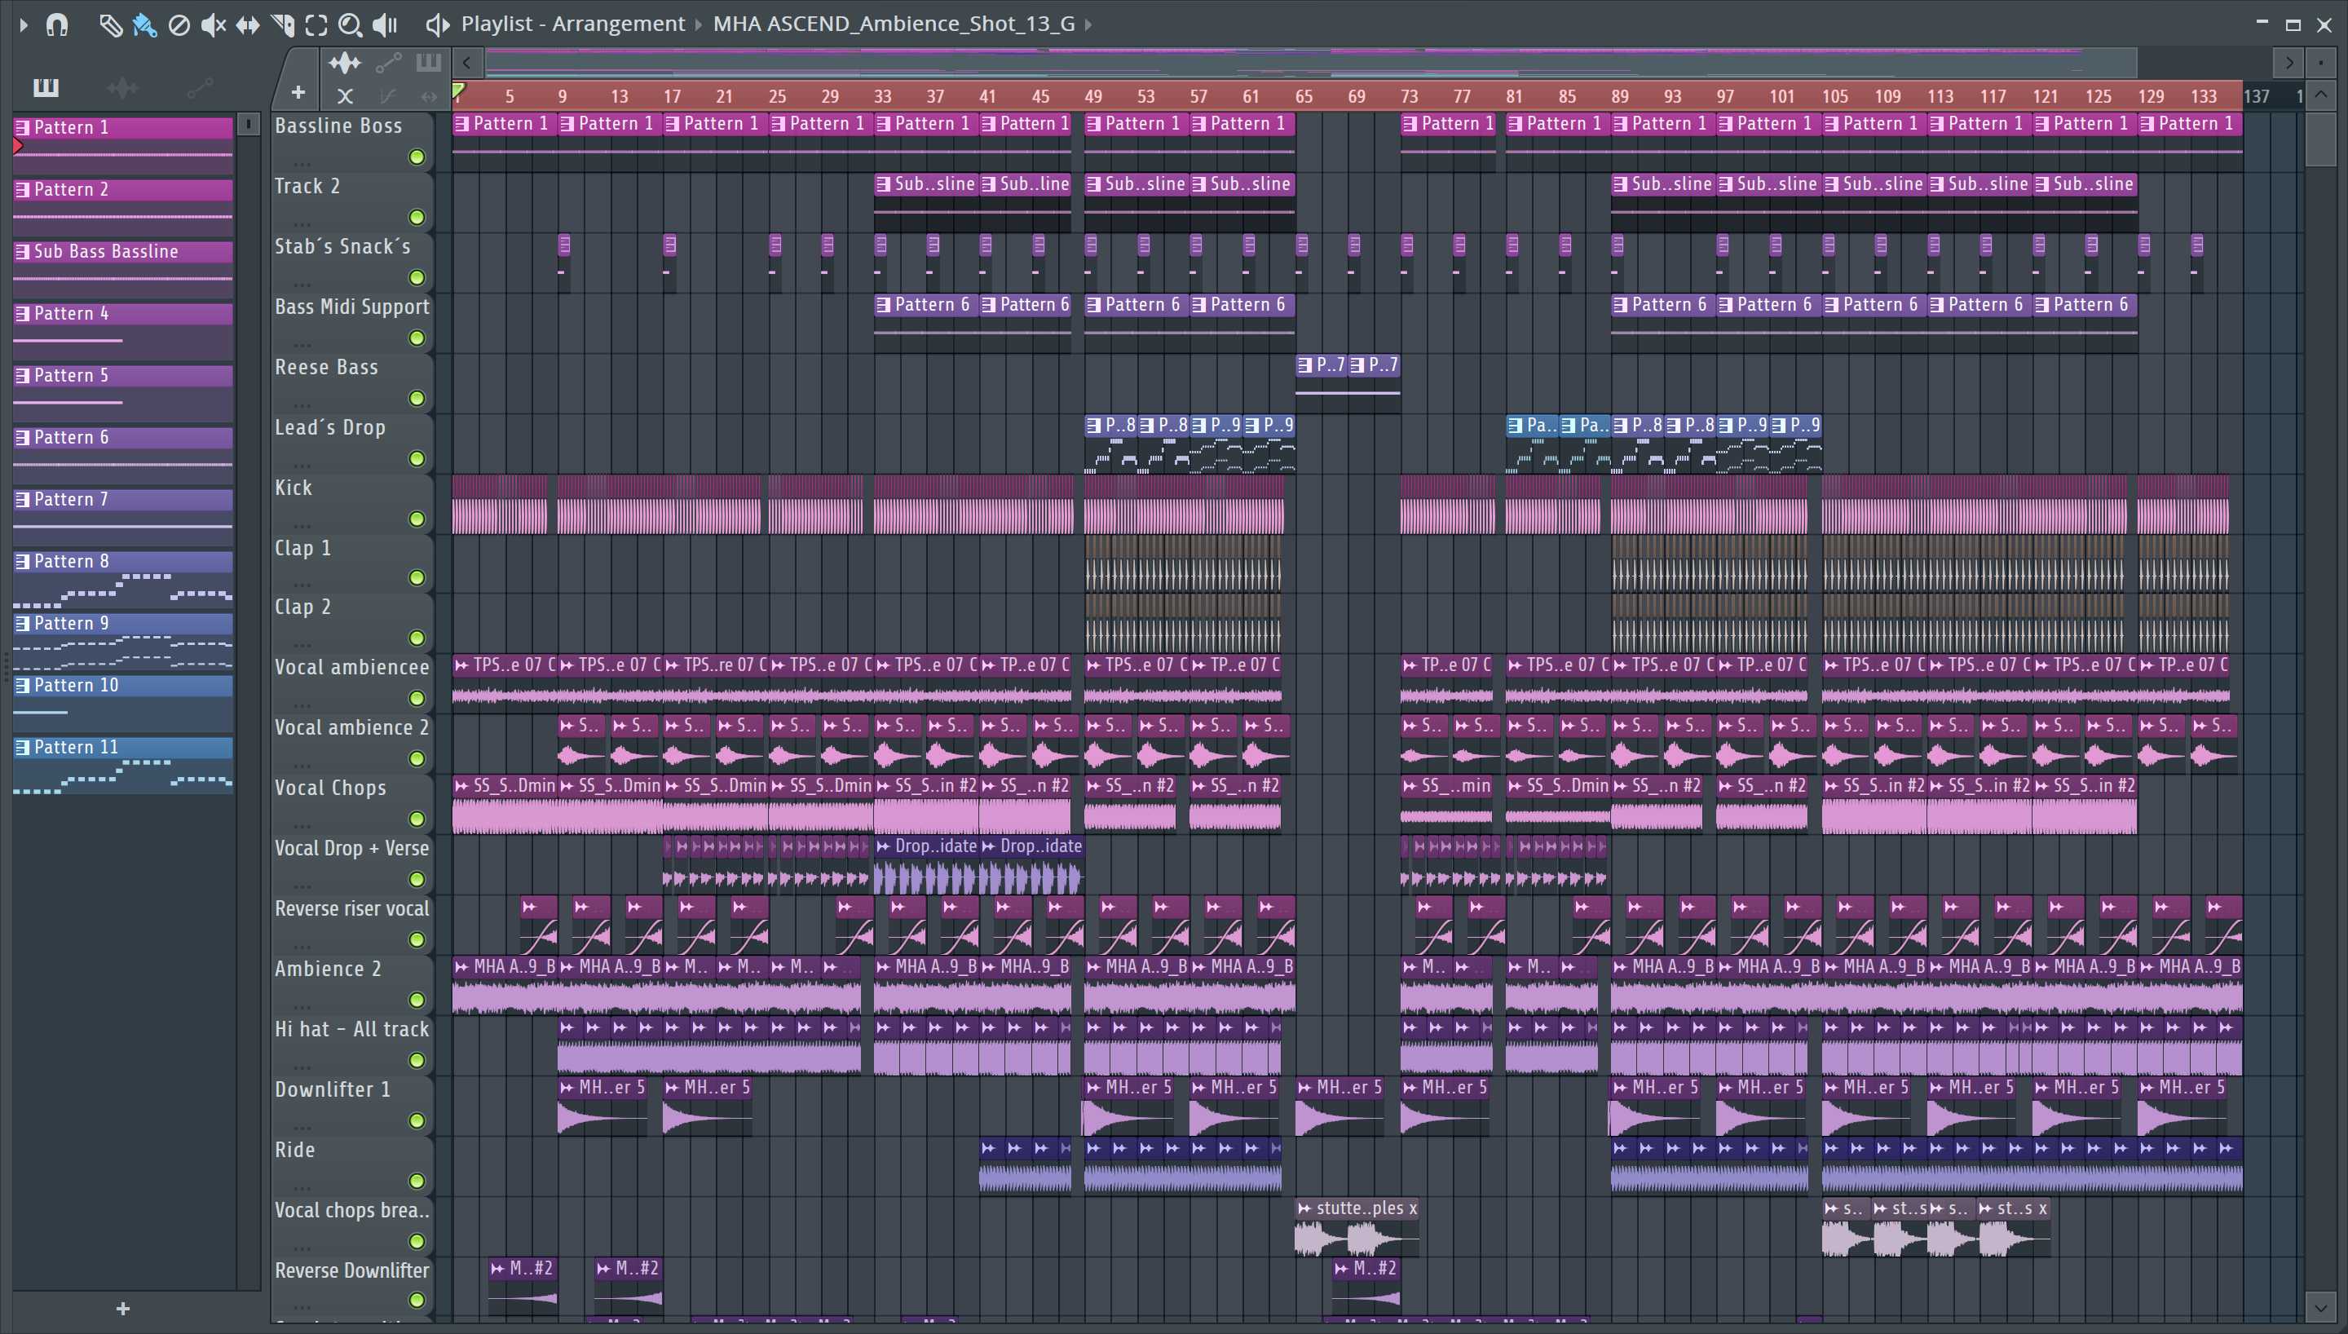The height and width of the screenshot is (1334, 2348).
Task: Select the Mute tool
Action: [x=214, y=24]
